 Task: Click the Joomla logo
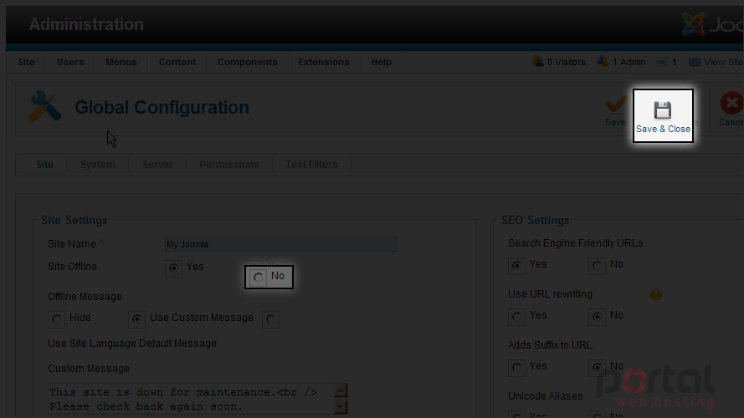(x=713, y=24)
